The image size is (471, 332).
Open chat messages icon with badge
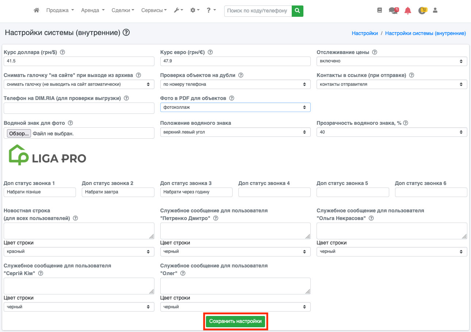pyautogui.click(x=393, y=11)
